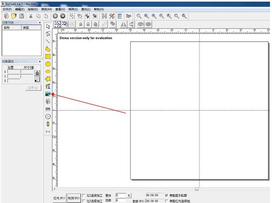This screenshot has width=272, height=203.
Task: Toggle the size lock padlock icon
Action: pyautogui.click(x=37, y=73)
